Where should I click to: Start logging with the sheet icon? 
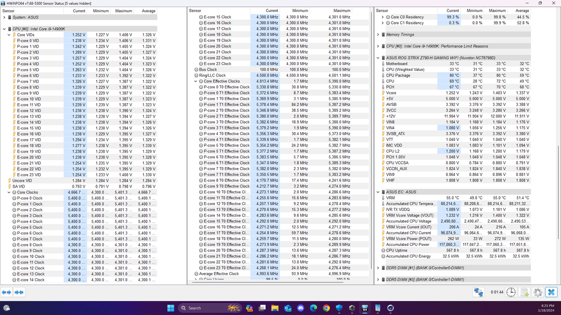525,292
